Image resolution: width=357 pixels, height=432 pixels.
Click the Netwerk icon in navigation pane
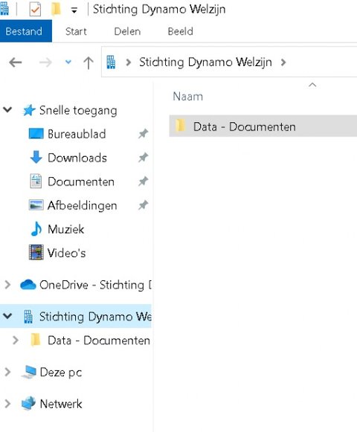coord(29,403)
